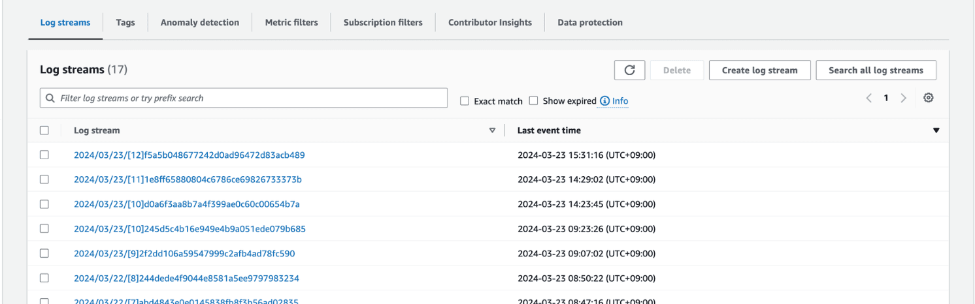Click Search all log streams button
This screenshot has width=975, height=304.
click(x=876, y=70)
